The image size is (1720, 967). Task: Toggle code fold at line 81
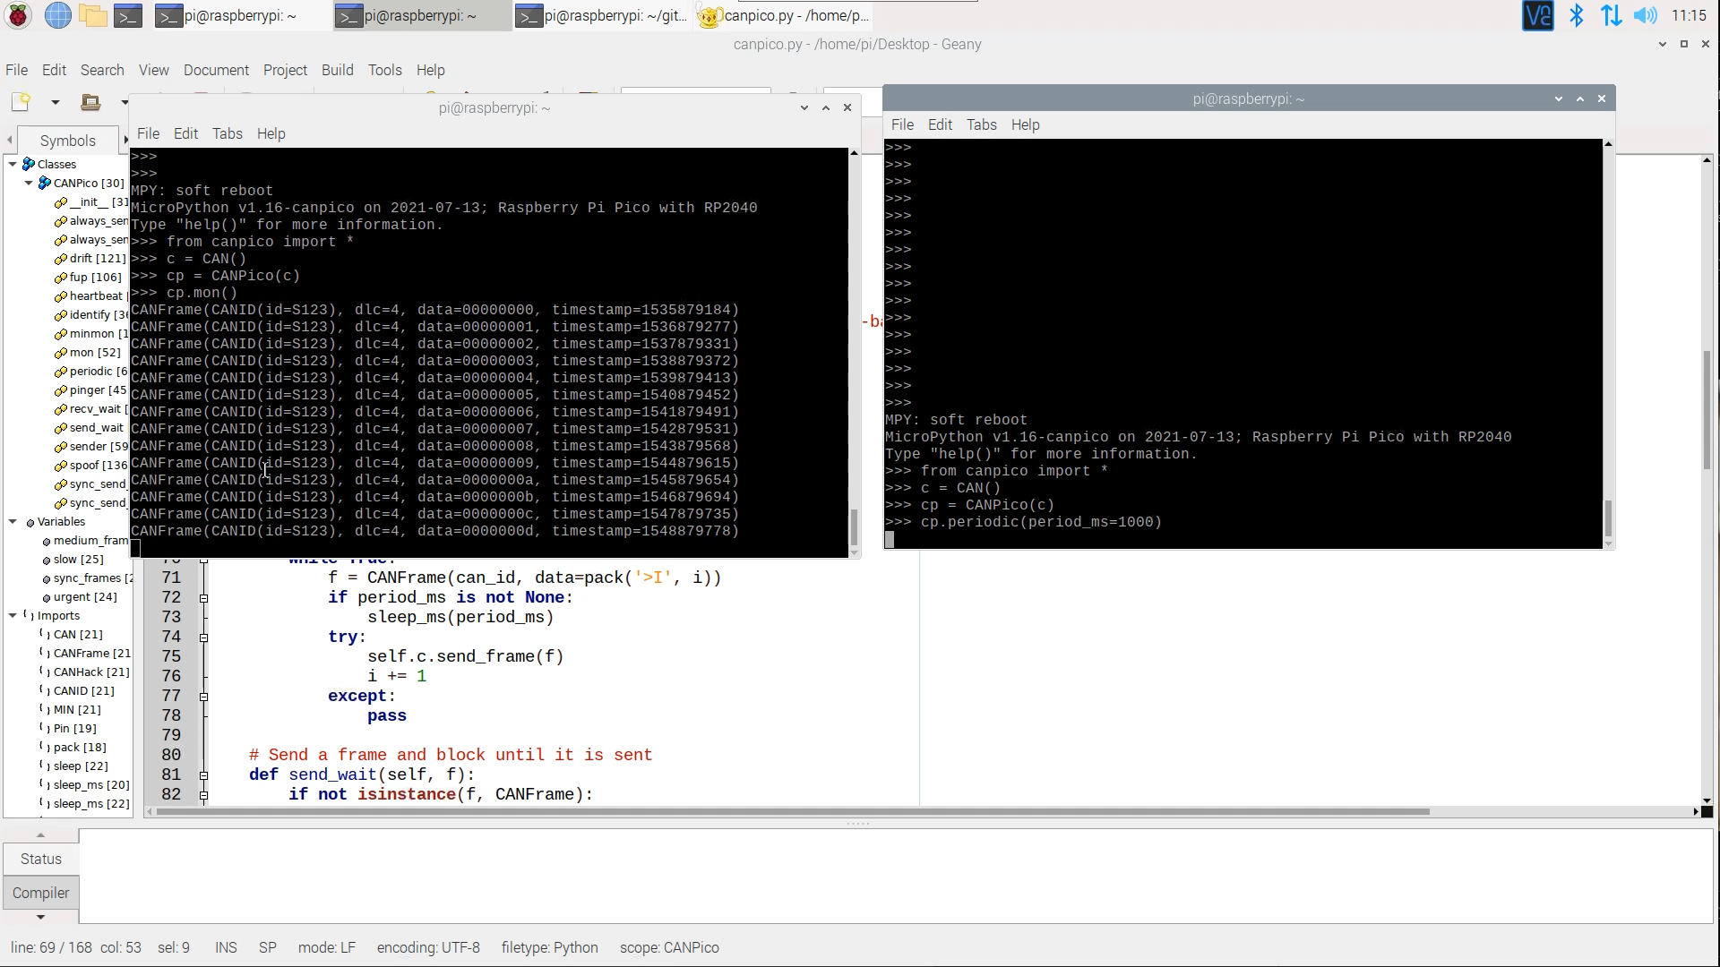(x=203, y=775)
